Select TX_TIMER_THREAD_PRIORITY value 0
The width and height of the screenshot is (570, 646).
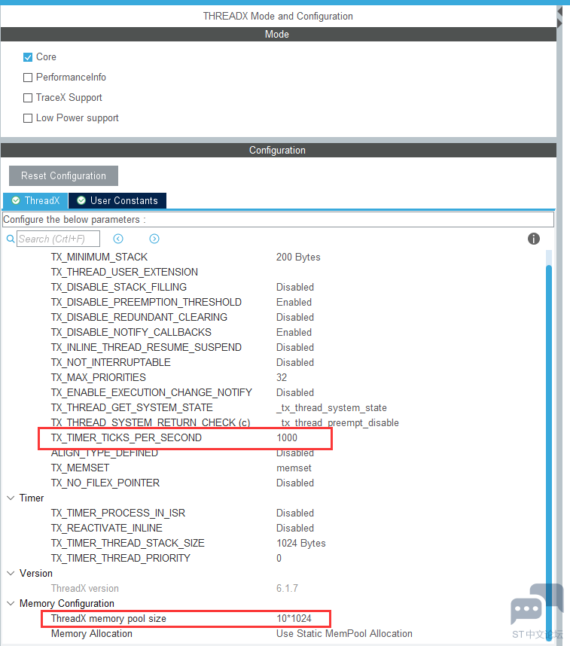[x=279, y=558]
